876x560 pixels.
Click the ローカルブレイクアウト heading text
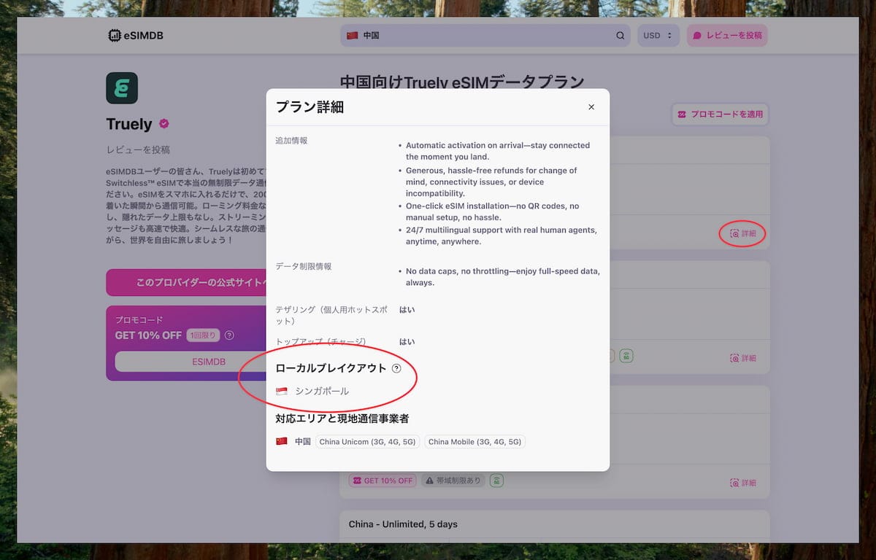[x=331, y=368]
